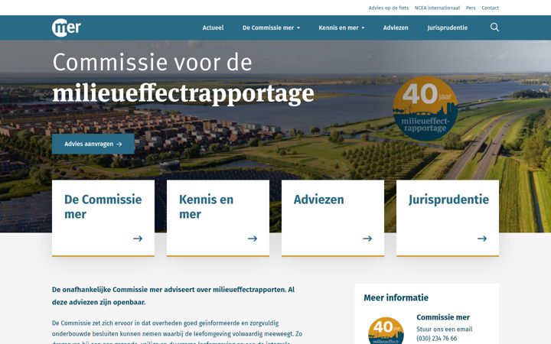Open the Pers link

tap(471, 8)
